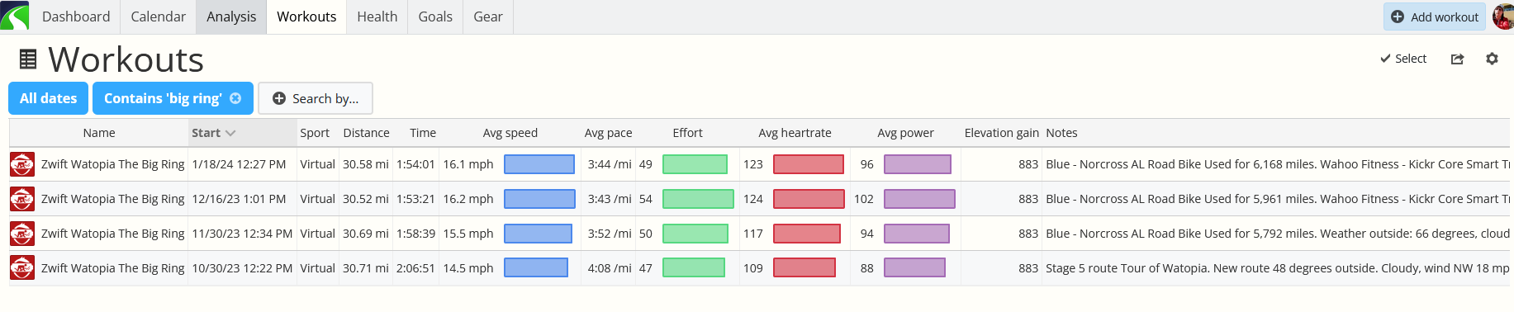Screen dimensions: 1514x312
Task: Click the Add workout button
Action: pyautogui.click(x=1435, y=17)
